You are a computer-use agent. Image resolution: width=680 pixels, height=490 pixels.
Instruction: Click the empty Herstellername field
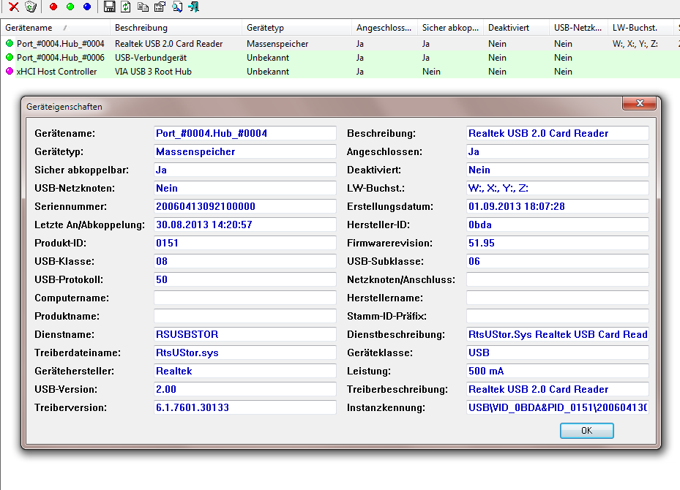558,298
